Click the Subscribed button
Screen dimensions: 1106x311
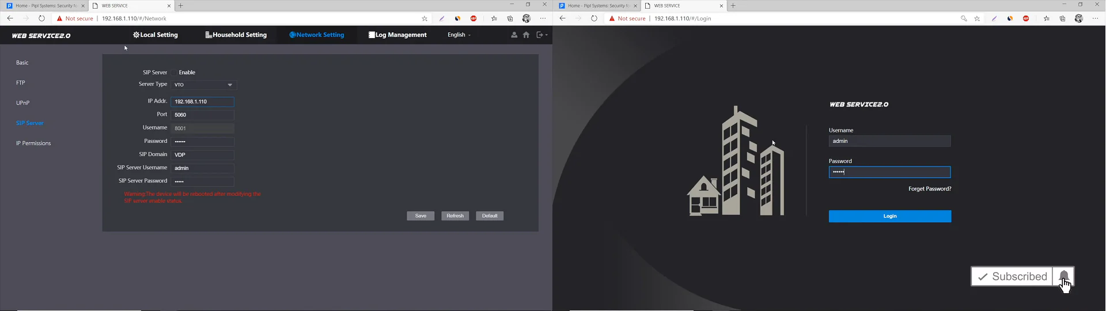point(1012,276)
